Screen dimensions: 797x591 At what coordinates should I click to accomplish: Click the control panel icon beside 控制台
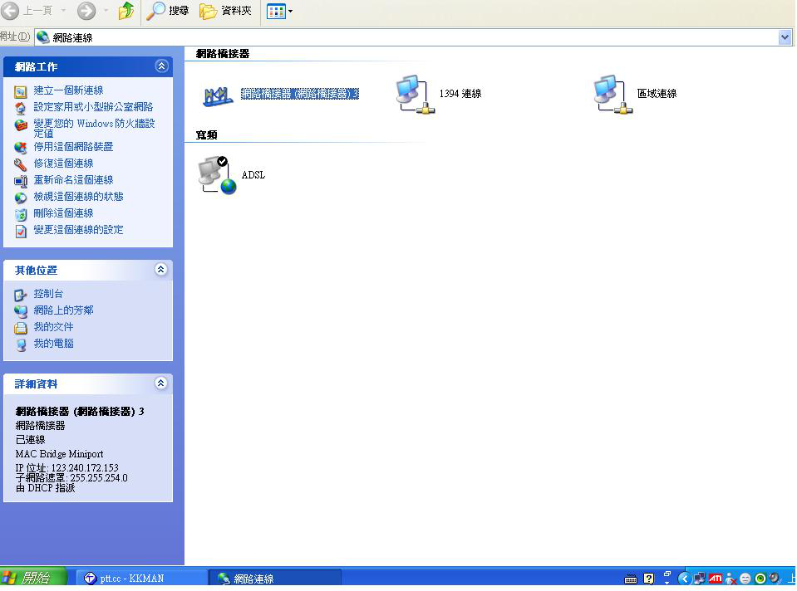[x=20, y=295]
